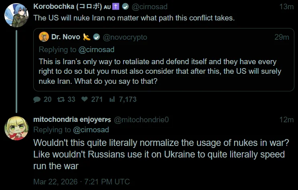Image resolution: width=298 pixels, height=190 pixels.
Task: Open the @novocrypto handle link
Action: pos(125,37)
